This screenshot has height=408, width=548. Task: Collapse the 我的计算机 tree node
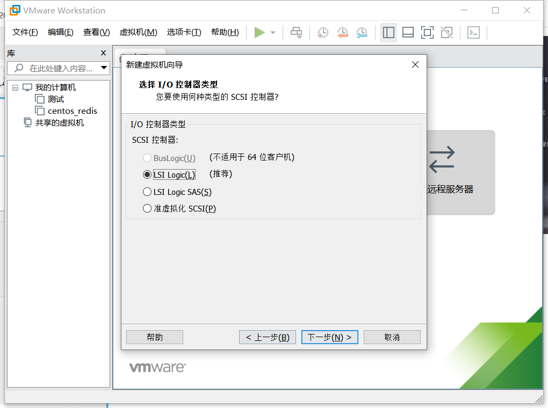pos(15,87)
